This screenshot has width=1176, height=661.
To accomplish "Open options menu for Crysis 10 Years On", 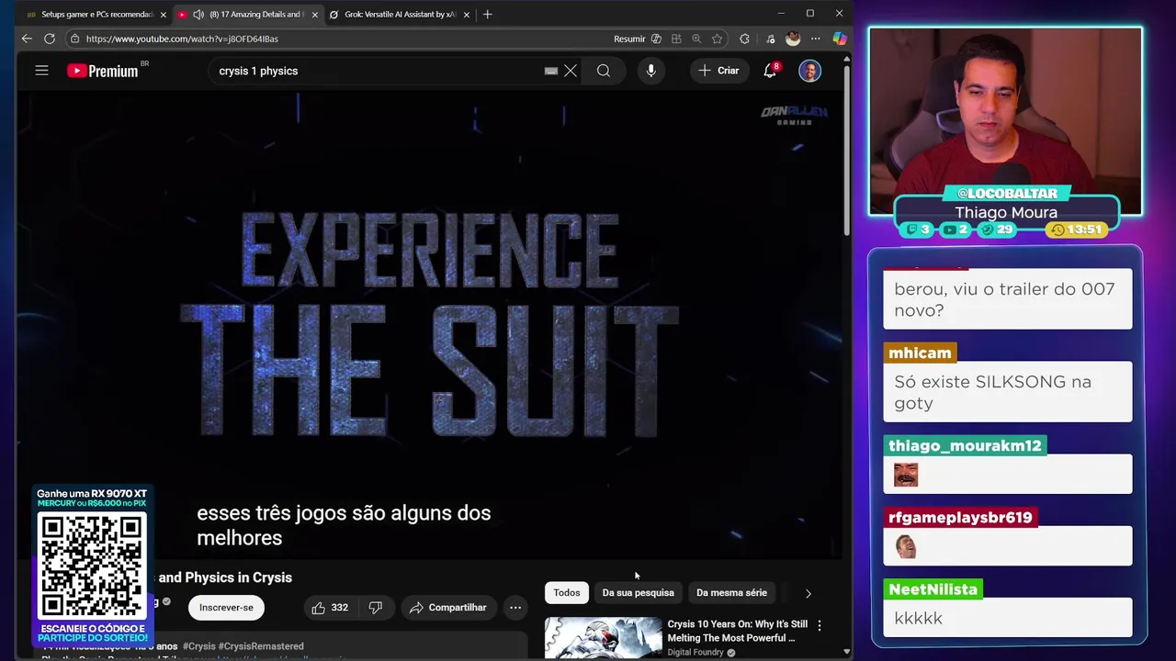I will 820,625.
